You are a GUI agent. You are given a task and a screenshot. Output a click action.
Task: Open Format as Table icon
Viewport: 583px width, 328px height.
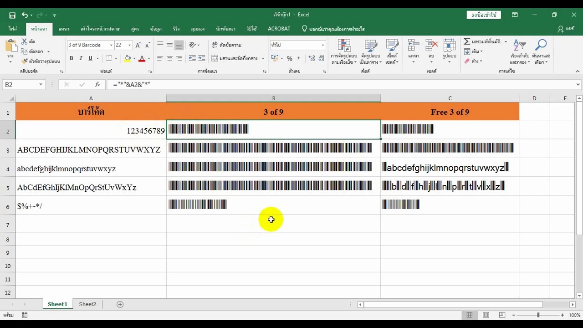pos(371,46)
